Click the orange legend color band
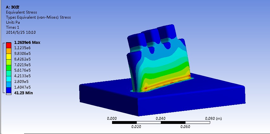Image resolution: width=270 pixels, height=134 pixels. (x=9, y=51)
